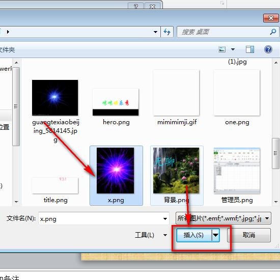Click the 插入(S) button
Viewport: 280px width, 280px height.
(194, 235)
